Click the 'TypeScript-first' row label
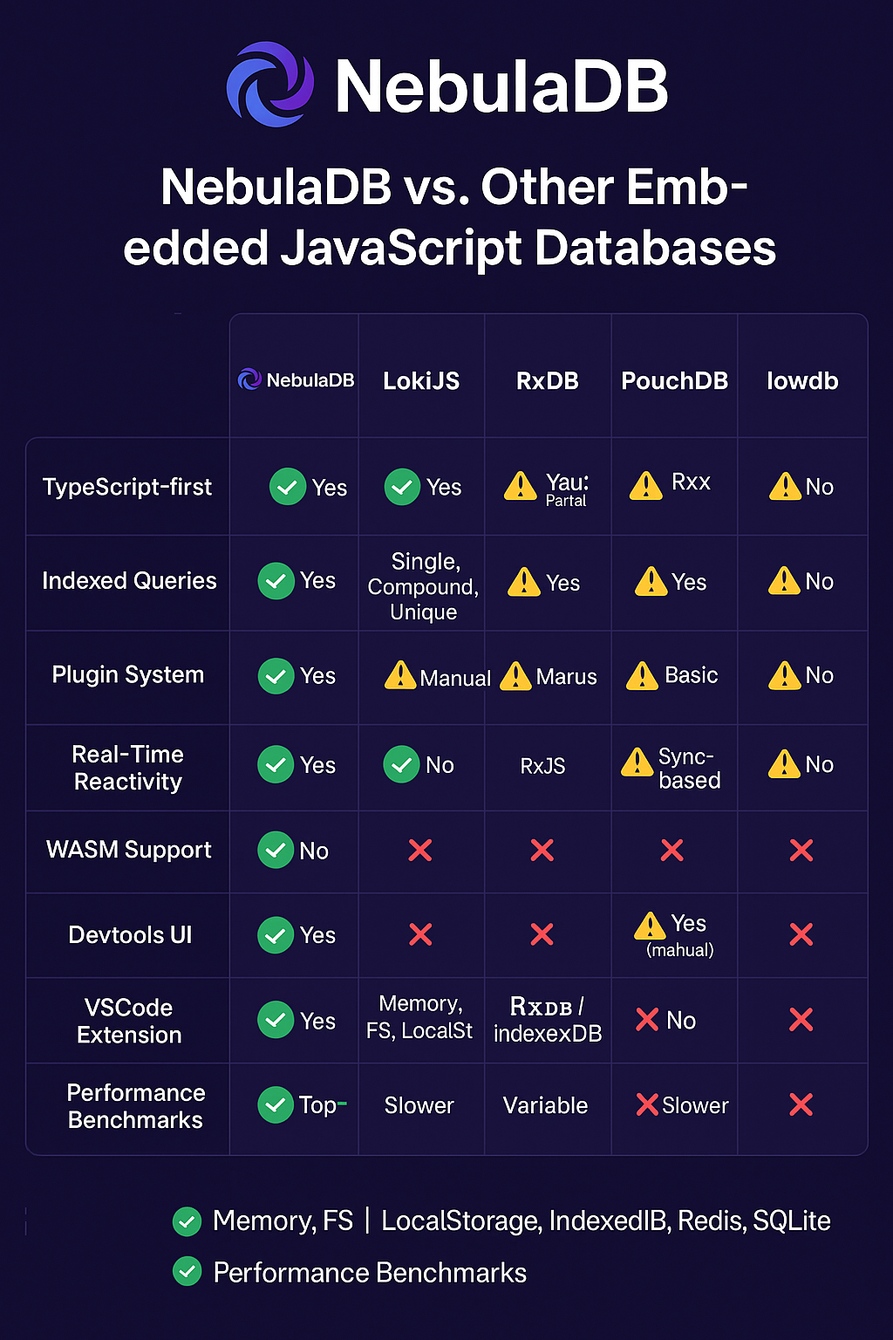 [x=127, y=487]
